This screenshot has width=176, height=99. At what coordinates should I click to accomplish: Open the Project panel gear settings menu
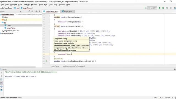tap(36, 11)
